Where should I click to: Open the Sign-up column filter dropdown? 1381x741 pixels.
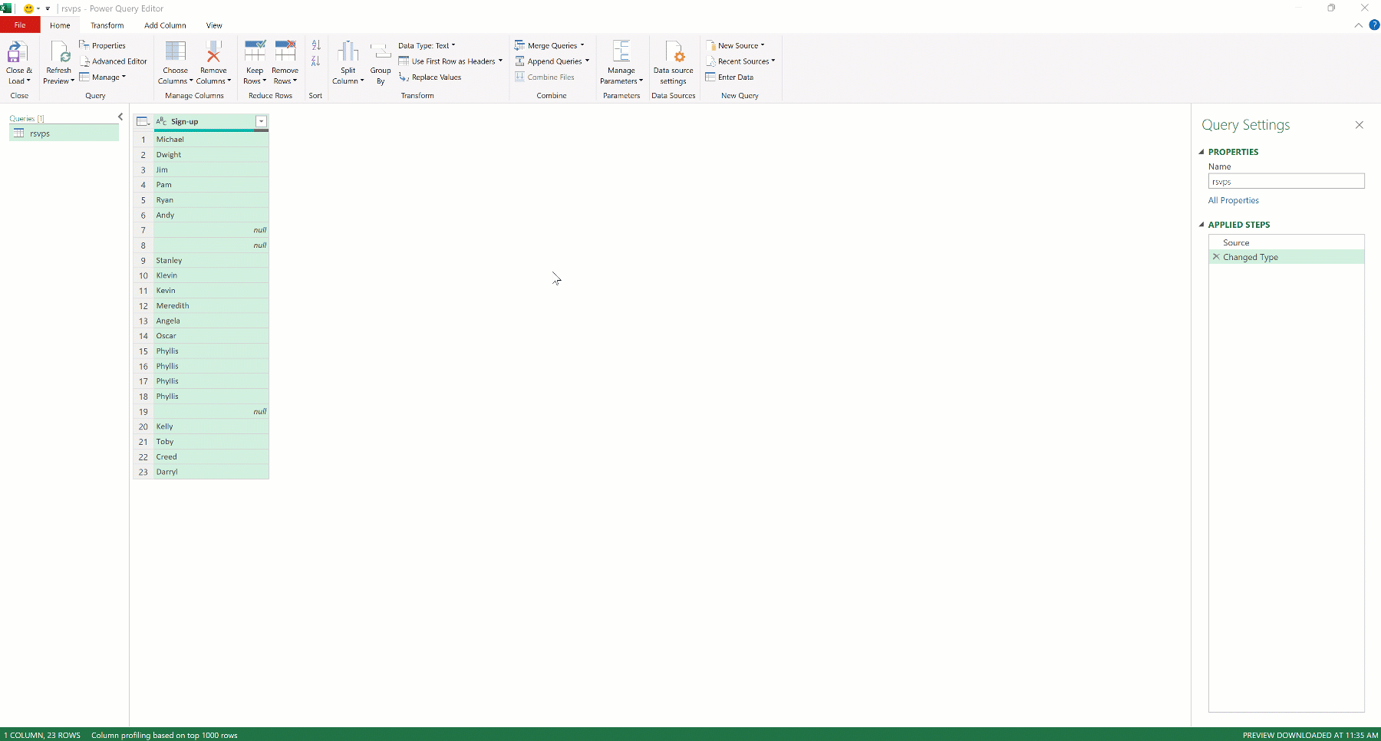261,121
